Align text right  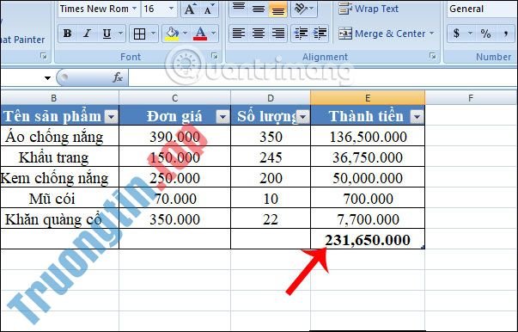pos(278,34)
